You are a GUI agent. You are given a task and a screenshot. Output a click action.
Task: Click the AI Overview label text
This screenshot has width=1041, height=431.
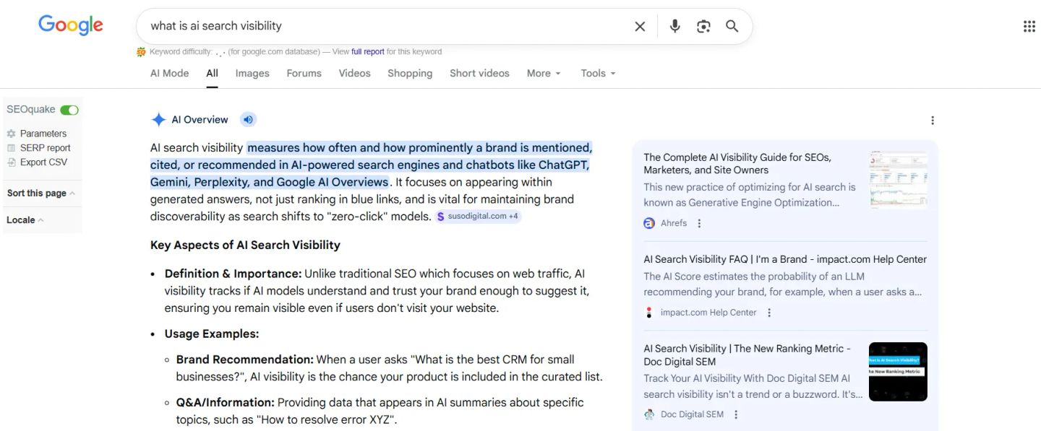200,120
